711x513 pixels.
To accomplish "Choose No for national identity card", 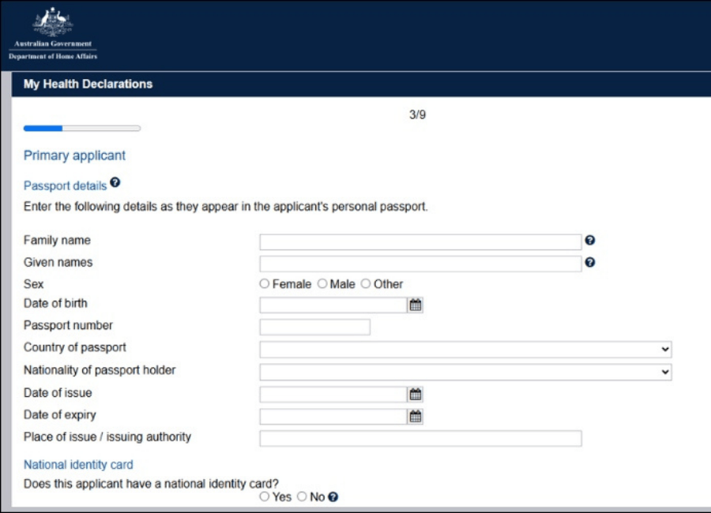I will [x=302, y=496].
